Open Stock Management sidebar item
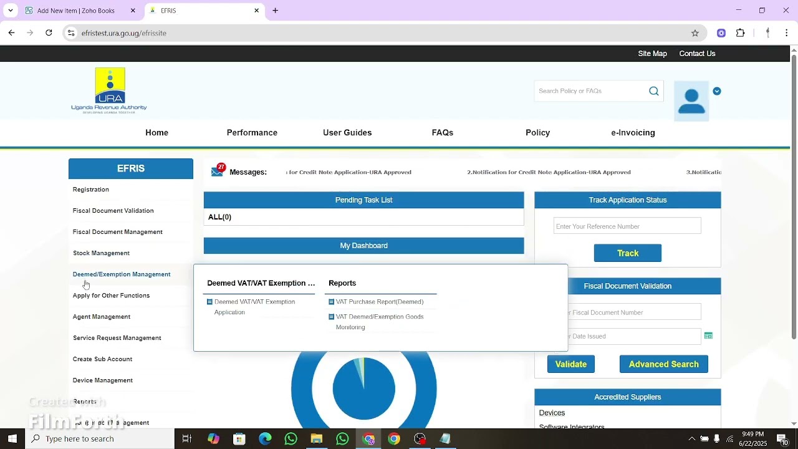 pyautogui.click(x=101, y=253)
